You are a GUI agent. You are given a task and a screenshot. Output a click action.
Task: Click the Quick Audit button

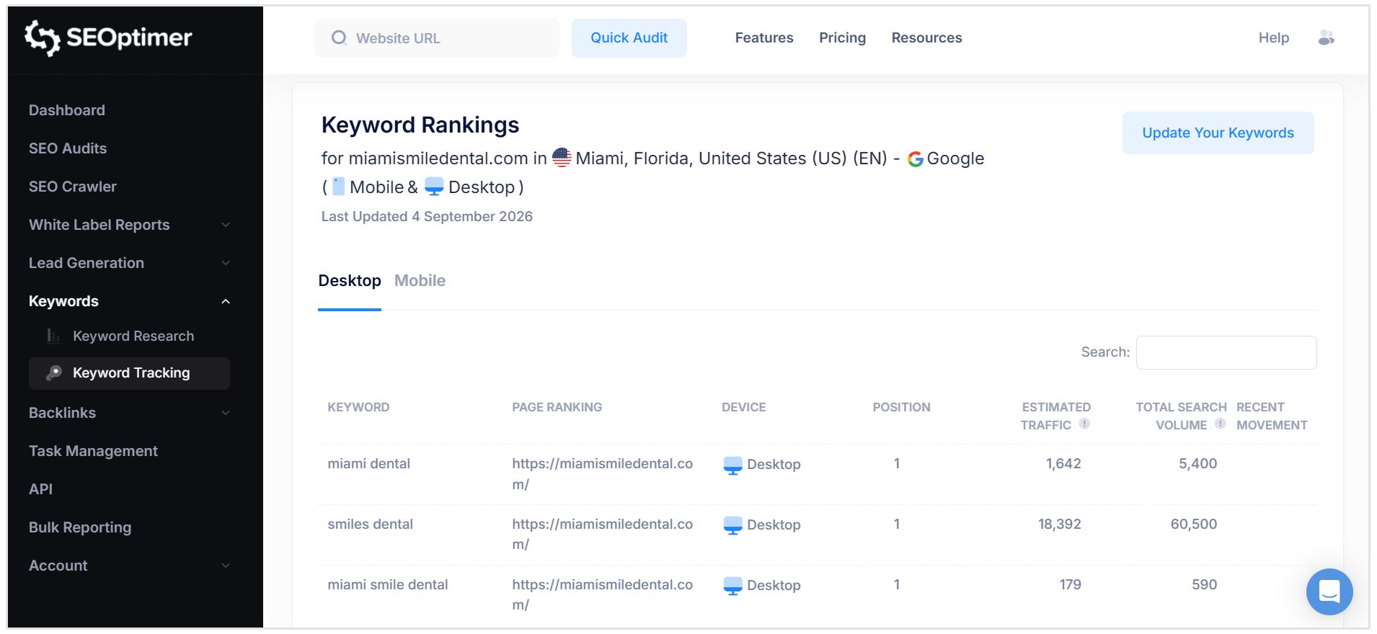click(629, 38)
